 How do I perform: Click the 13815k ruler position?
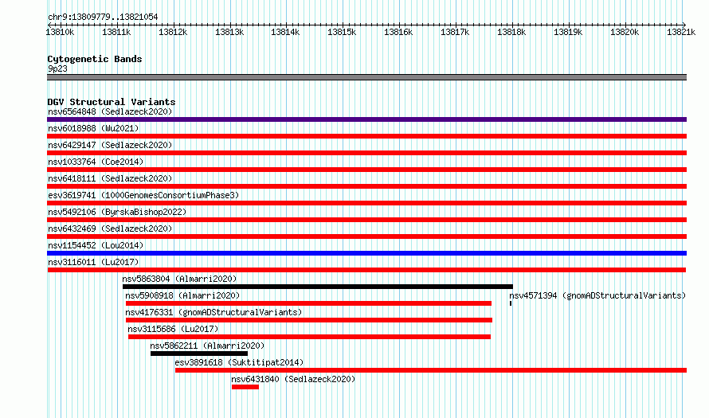pos(342,32)
